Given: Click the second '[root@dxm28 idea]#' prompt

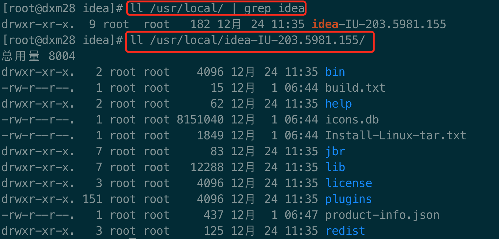Looking at the screenshot, I should tap(62, 40).
